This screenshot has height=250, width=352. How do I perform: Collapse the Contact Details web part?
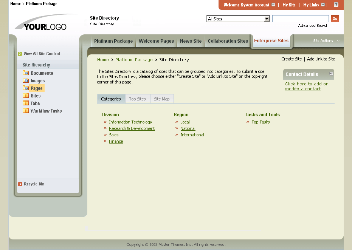(x=331, y=74)
